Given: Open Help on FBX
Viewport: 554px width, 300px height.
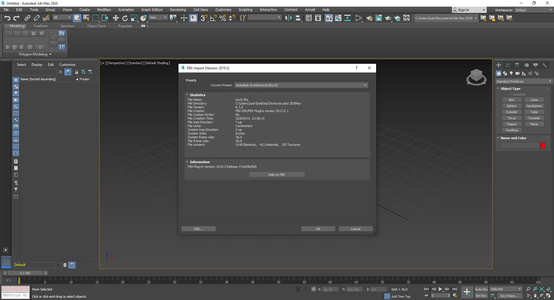Looking at the screenshot, I should tap(277, 175).
